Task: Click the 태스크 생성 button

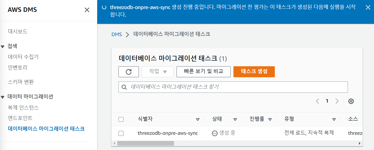Action: [254, 72]
